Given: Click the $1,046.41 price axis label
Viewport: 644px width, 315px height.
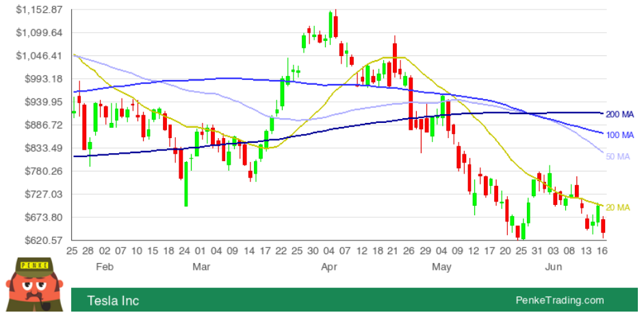Looking at the screenshot, I should pyautogui.click(x=38, y=55).
